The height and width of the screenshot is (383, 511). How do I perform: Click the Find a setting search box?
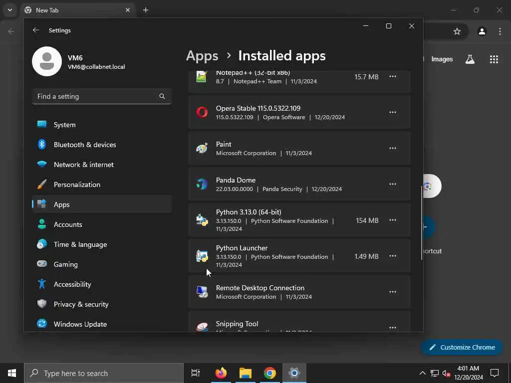coord(102,96)
